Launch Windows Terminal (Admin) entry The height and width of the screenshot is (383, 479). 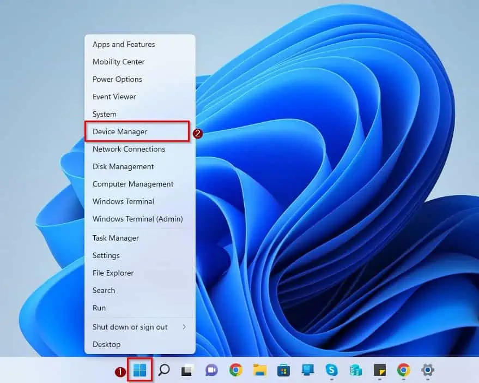140,219
